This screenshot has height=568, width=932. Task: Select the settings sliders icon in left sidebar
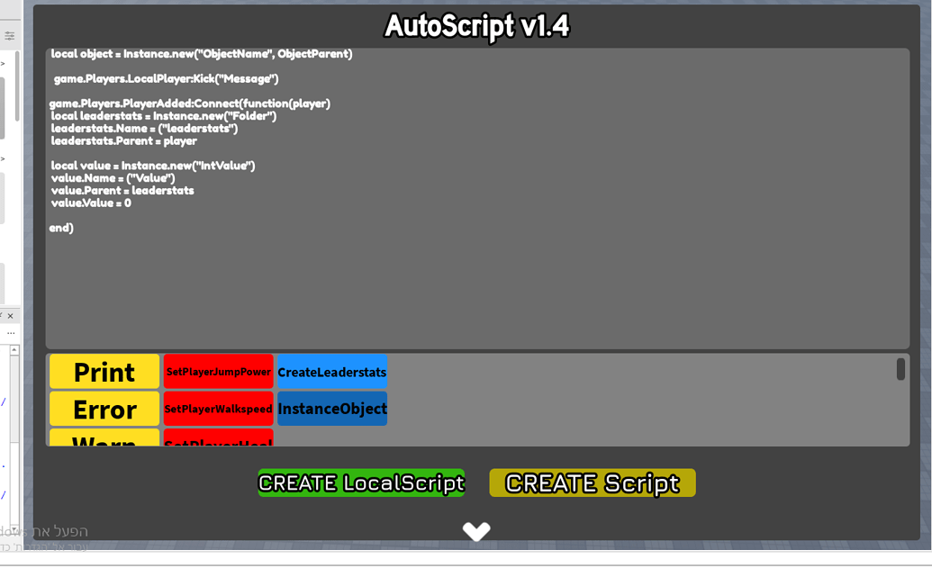pos(10,34)
